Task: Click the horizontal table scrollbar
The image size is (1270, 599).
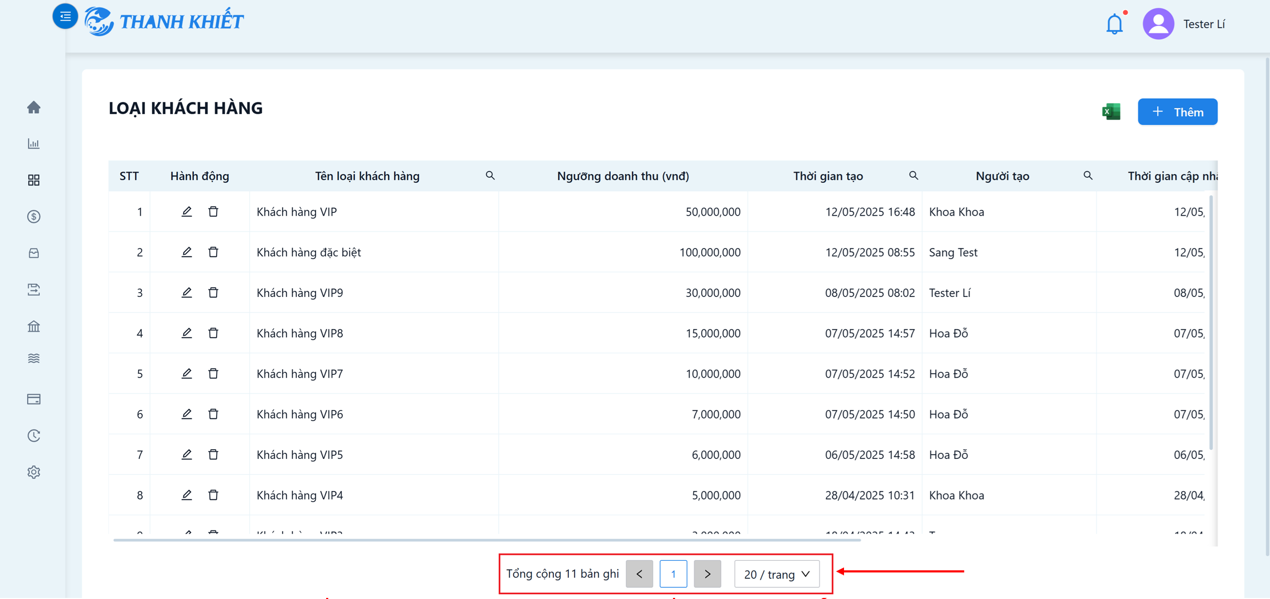Action: [487, 540]
